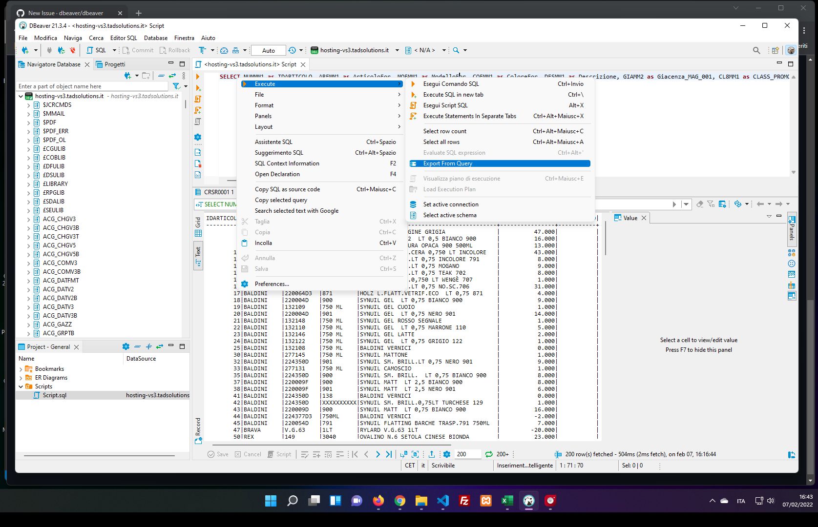818x527 pixels.
Task: Click the transaction mode 'T' icon
Action: [202, 50]
